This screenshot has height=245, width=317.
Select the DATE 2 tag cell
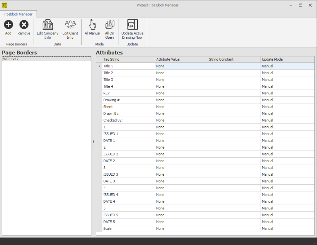pos(128,161)
